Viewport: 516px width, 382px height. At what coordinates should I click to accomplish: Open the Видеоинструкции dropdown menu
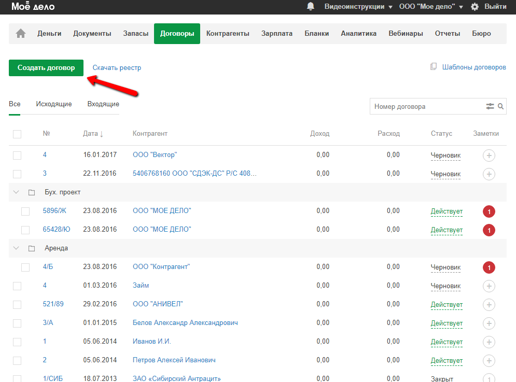(x=358, y=7)
